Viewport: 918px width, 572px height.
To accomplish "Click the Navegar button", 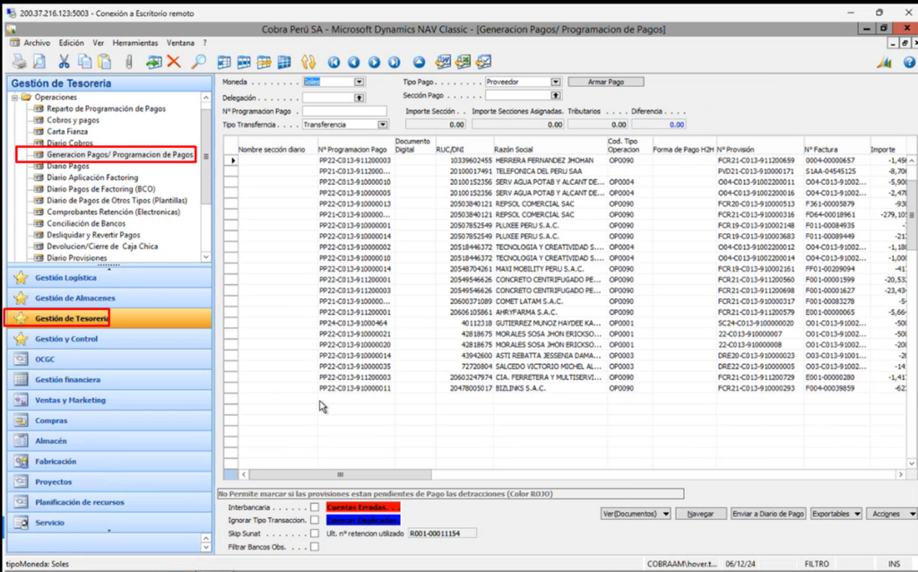I will [700, 514].
